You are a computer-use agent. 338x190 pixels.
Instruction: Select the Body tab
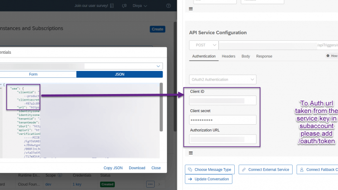coord(245,56)
